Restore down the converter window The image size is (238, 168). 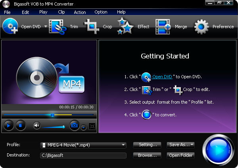pyautogui.click(x=219, y=3)
